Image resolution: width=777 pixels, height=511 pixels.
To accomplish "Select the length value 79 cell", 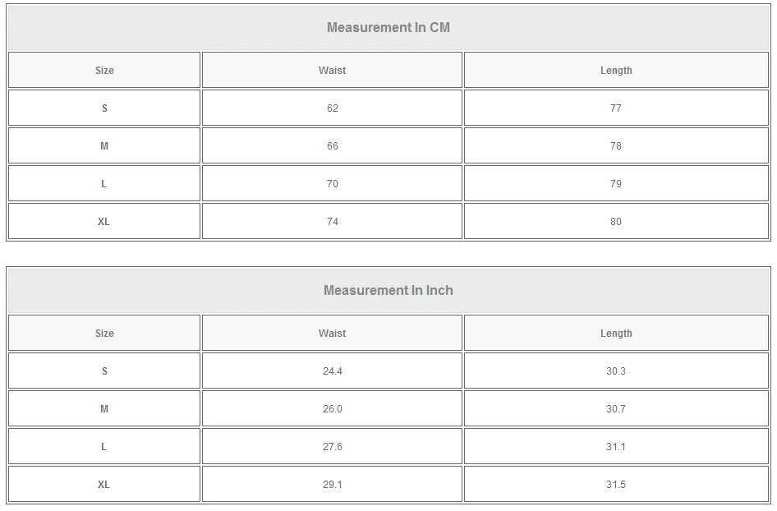I will [616, 184].
